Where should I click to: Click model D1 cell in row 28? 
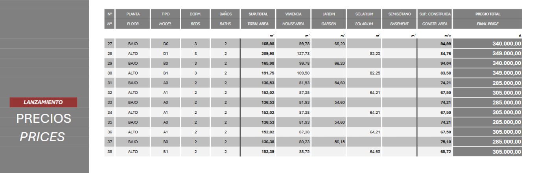coord(166,53)
